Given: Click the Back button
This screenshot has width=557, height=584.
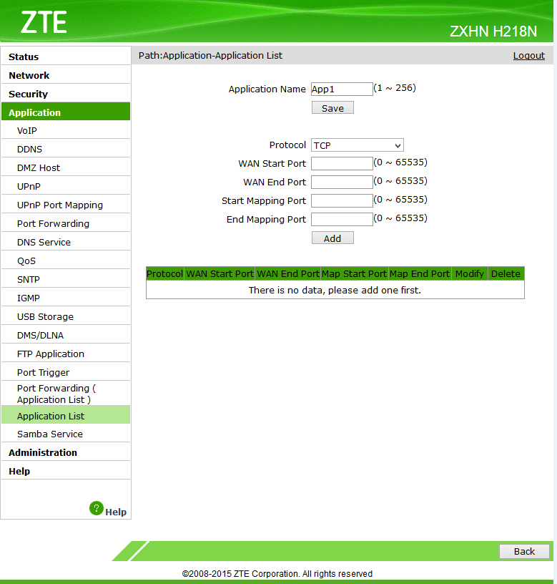Looking at the screenshot, I should click(524, 551).
